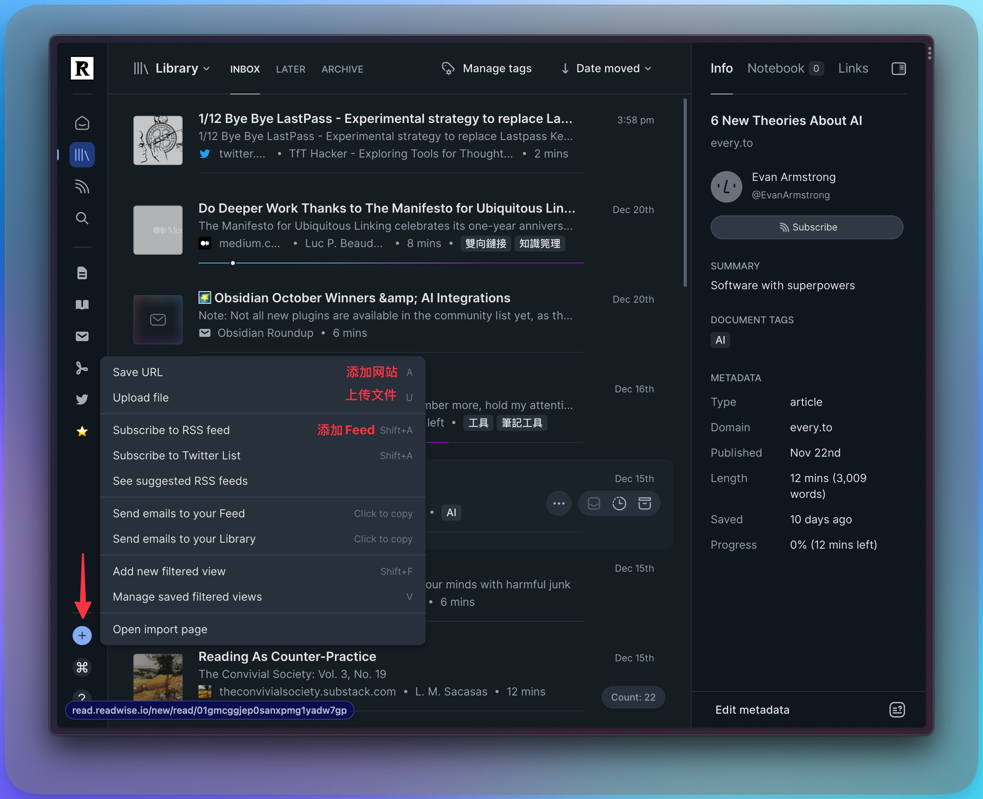Image resolution: width=983 pixels, height=799 pixels.
Task: Select Upload file menu item
Action: 262,397
